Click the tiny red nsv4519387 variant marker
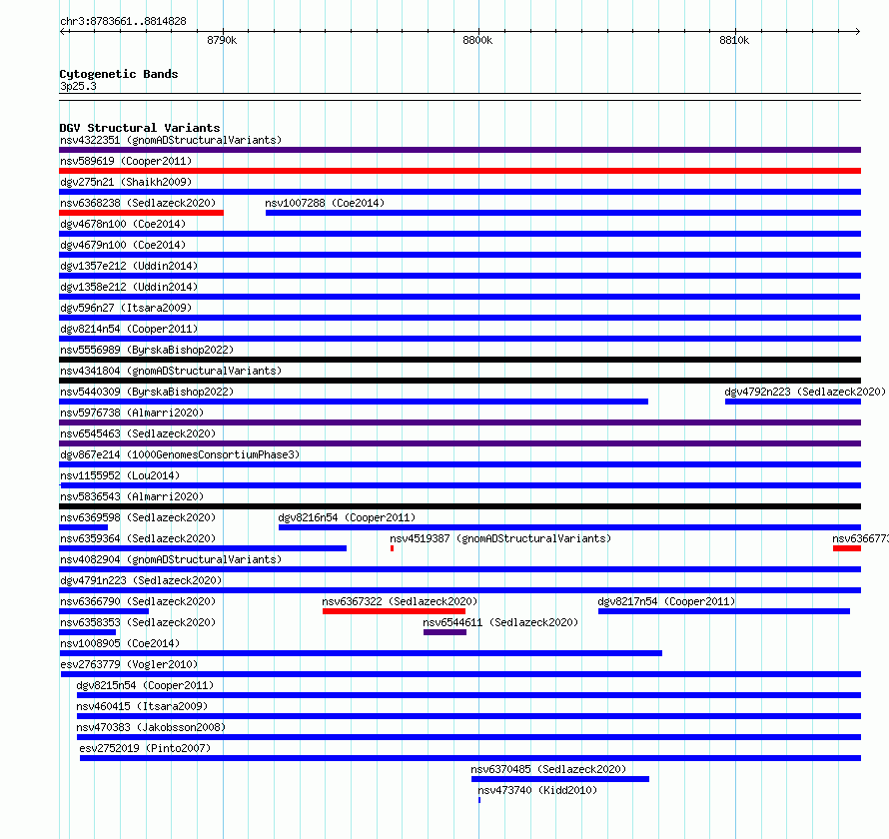This screenshot has width=889, height=839. pos(392,548)
